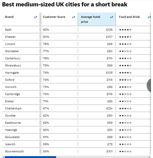Click the Chester row name
The width and height of the screenshot is (153, 158).
pyautogui.click(x=10, y=37)
